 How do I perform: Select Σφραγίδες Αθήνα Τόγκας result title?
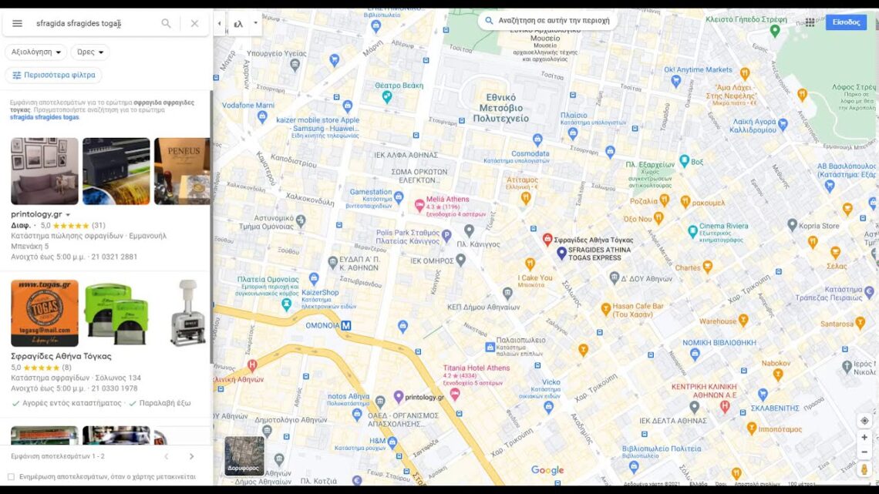pos(61,356)
